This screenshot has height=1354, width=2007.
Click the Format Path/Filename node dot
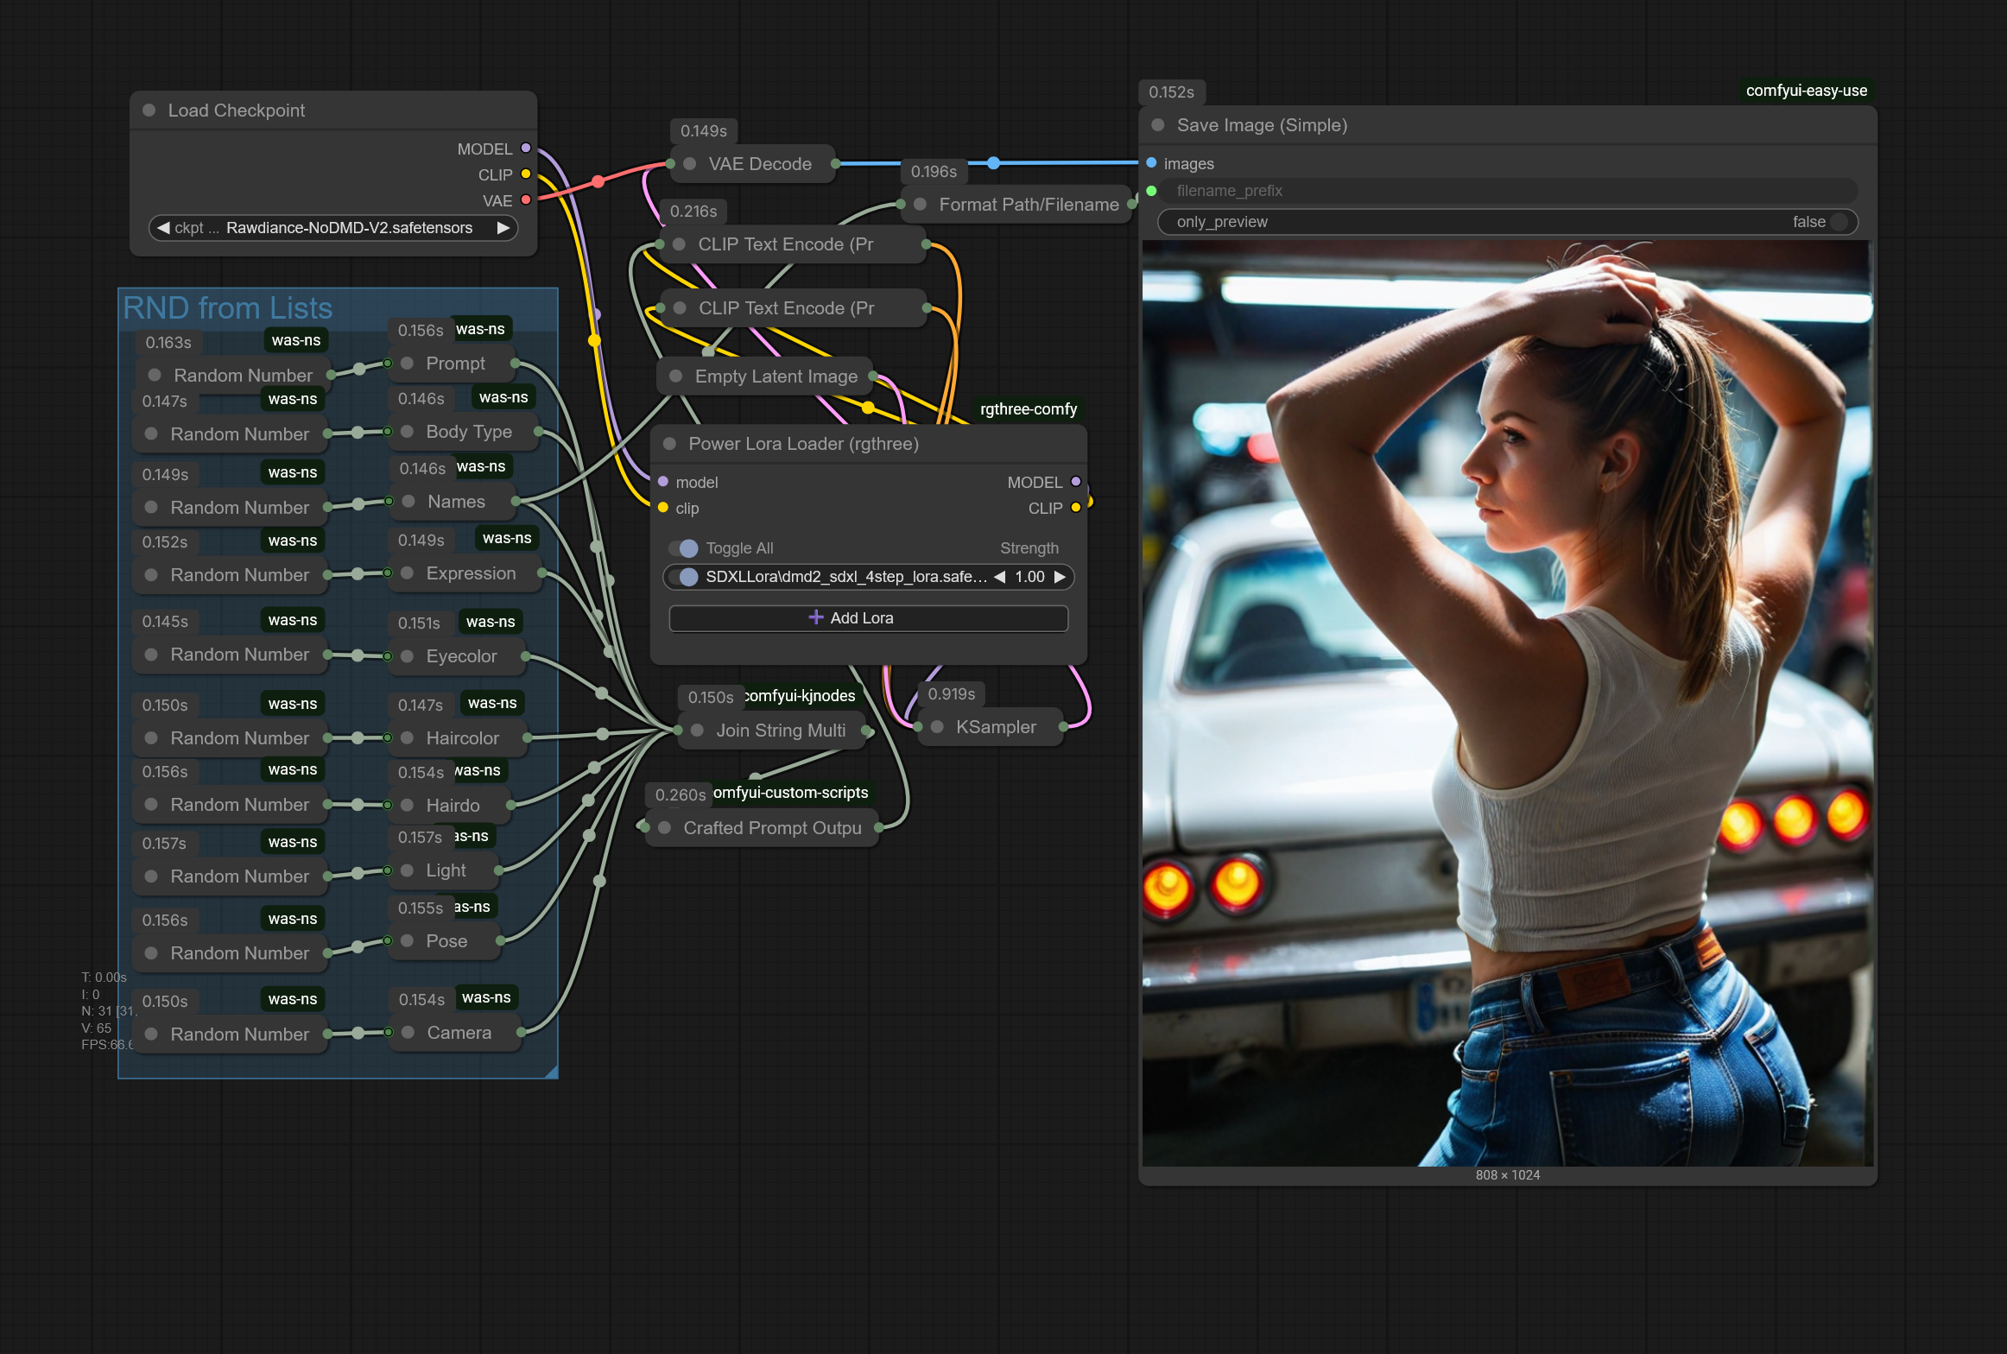point(921,205)
